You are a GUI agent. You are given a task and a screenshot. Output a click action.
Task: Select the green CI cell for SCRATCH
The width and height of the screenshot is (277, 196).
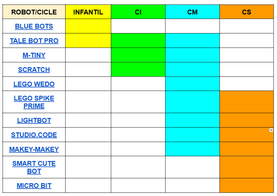(138, 70)
